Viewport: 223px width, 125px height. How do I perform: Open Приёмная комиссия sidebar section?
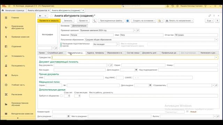[20, 37]
